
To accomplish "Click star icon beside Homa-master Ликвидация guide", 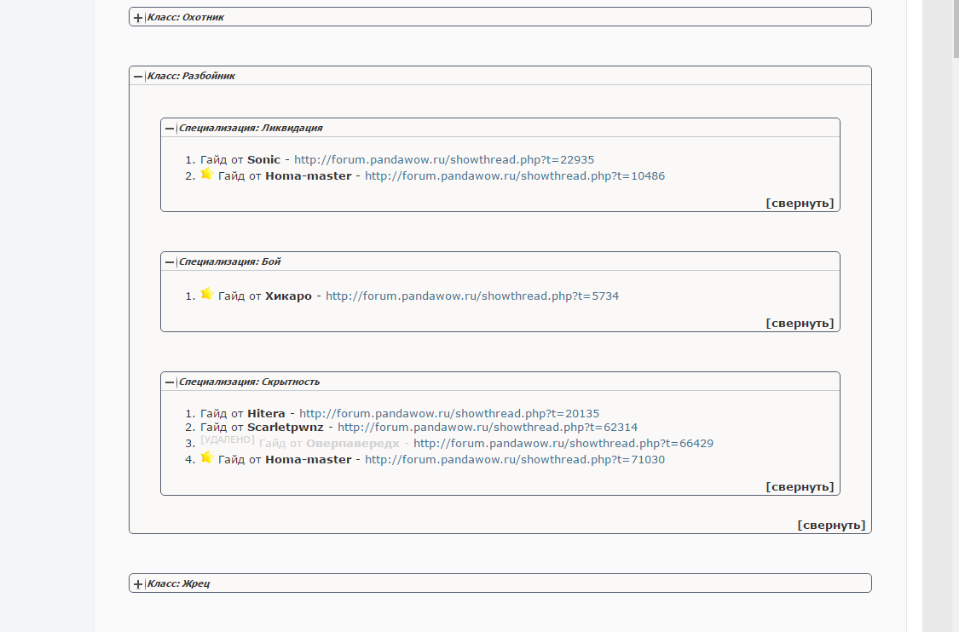I will [x=206, y=174].
